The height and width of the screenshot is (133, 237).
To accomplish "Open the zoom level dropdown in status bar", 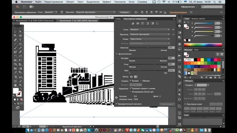I will (30, 126).
